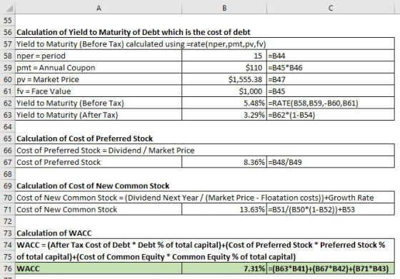400x279 pixels.
Task: Click the =(B63*B41)+(B67*B42)+(B71*B43) formula
Action: coord(329,269)
